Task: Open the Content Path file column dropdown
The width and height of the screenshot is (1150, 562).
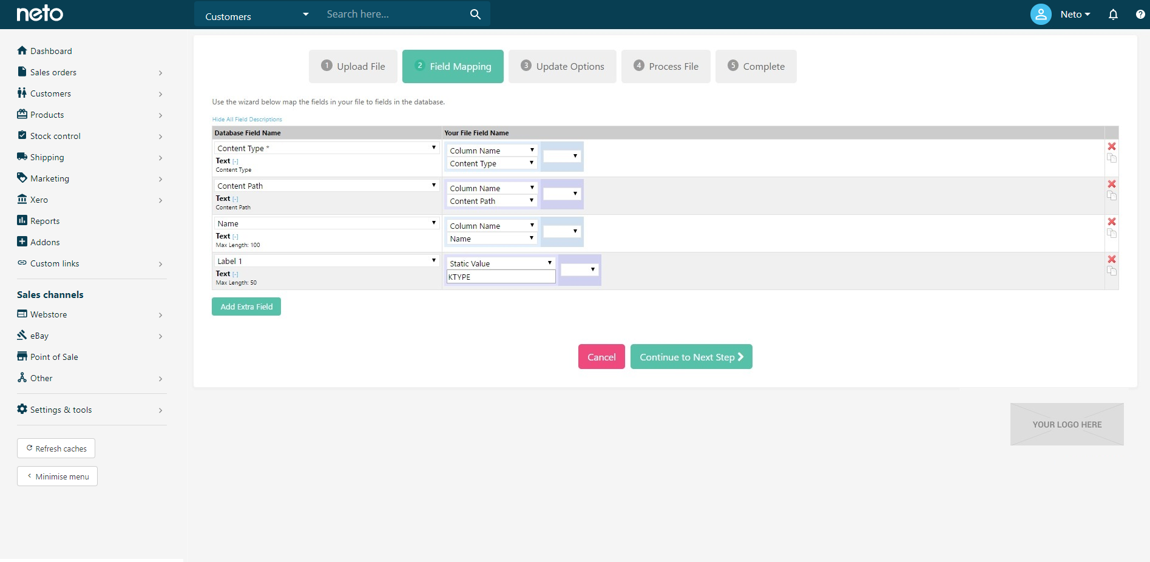Action: coord(492,201)
